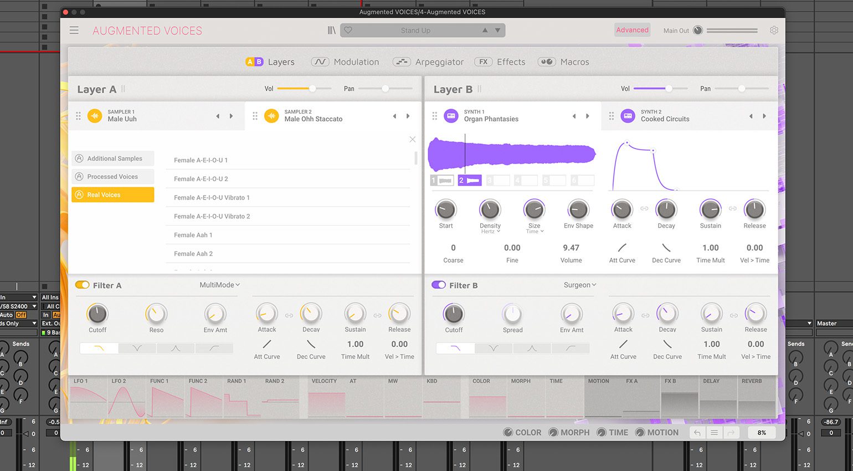Click the redo arrow button
853x471 pixels.
coord(731,433)
